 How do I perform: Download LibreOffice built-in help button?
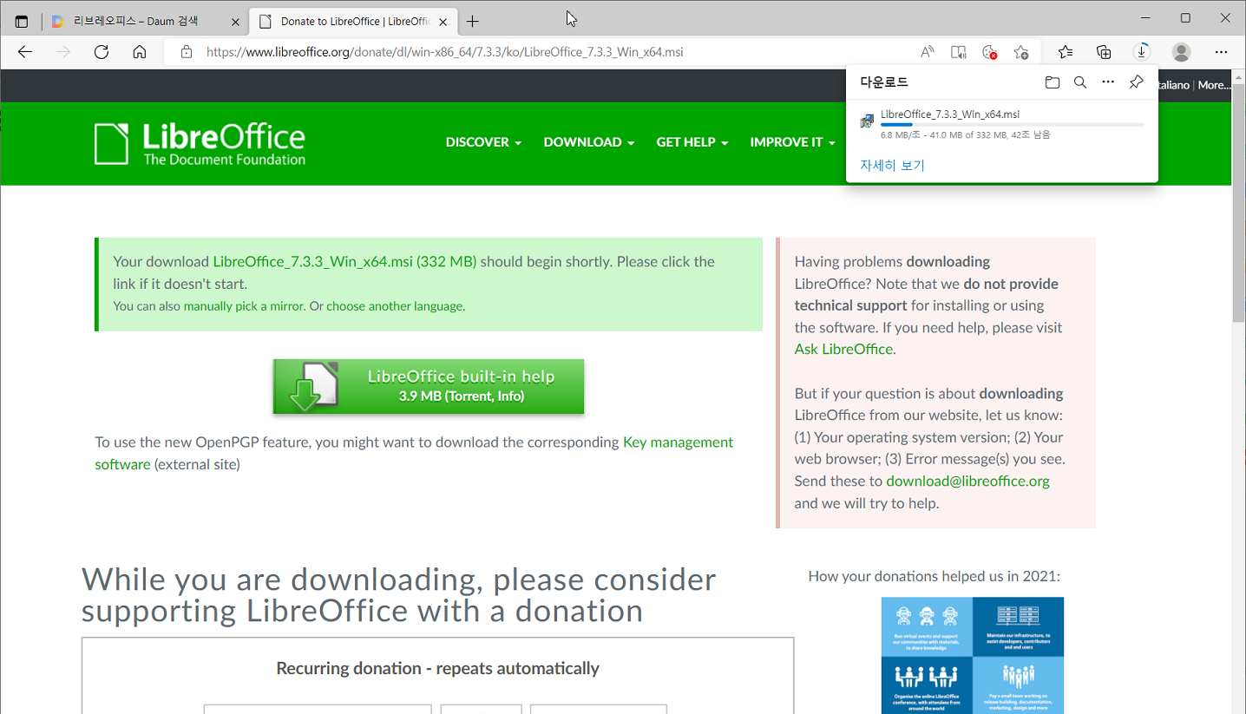click(x=429, y=386)
